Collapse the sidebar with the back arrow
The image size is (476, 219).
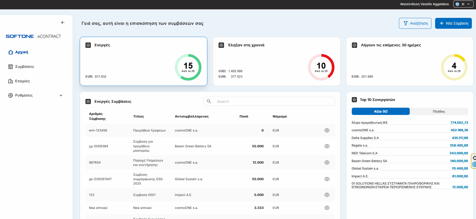pyautogui.click(x=63, y=23)
